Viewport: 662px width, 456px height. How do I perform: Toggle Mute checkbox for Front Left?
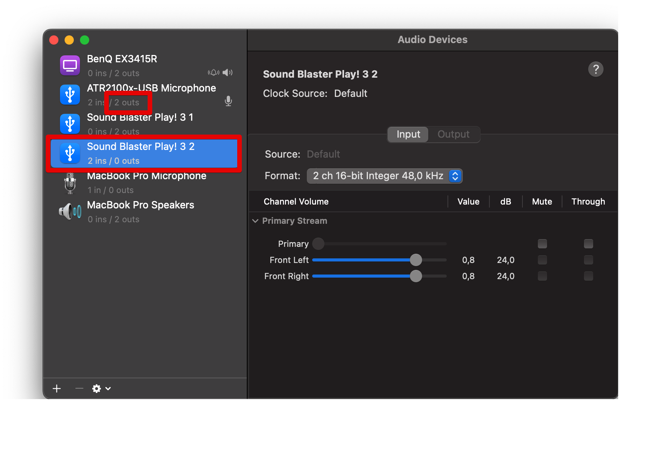pyautogui.click(x=542, y=260)
